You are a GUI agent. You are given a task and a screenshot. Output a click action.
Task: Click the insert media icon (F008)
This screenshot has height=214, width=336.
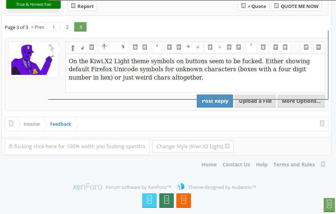(229, 47)
